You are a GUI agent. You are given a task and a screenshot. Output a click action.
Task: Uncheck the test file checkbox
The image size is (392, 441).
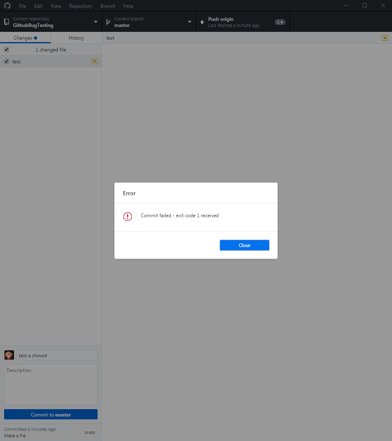7,61
